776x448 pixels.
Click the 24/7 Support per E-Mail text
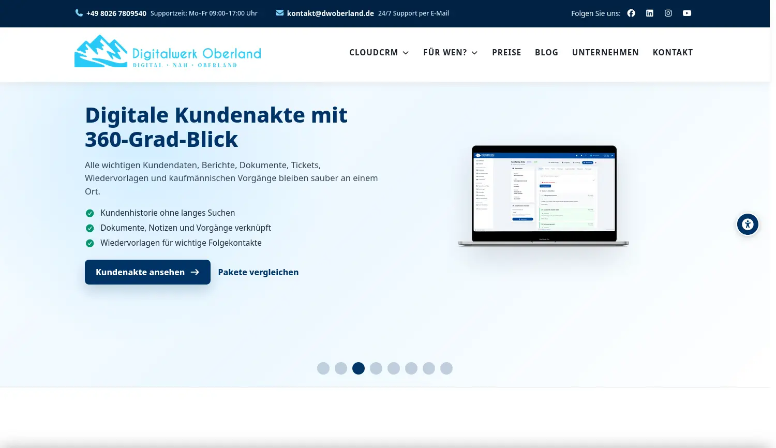413,13
